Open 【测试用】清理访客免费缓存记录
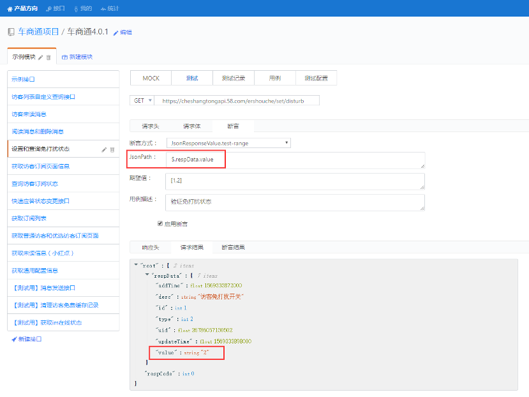 [63, 305]
